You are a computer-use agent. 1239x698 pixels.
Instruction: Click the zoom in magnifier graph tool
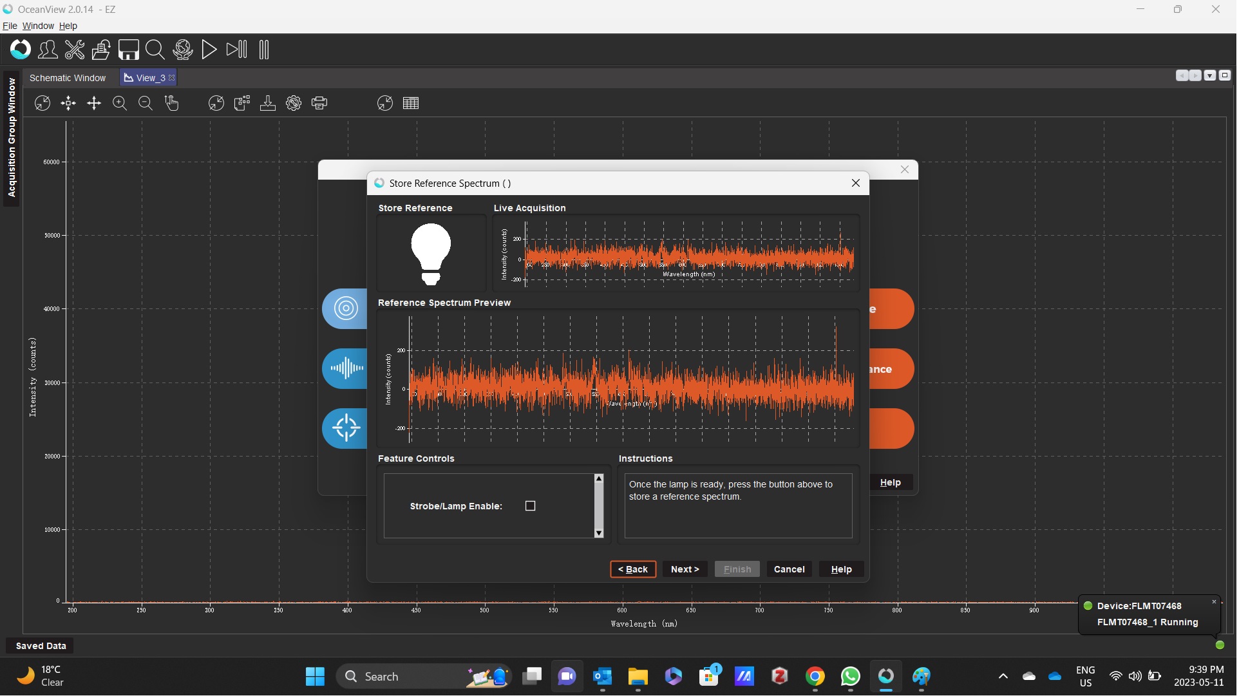[x=120, y=104]
